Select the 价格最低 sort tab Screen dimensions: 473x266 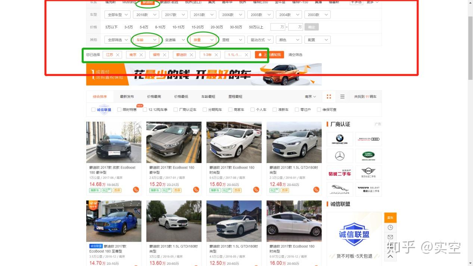coord(181,97)
